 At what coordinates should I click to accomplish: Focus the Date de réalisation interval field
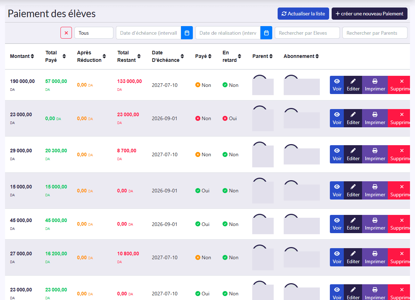(x=228, y=33)
